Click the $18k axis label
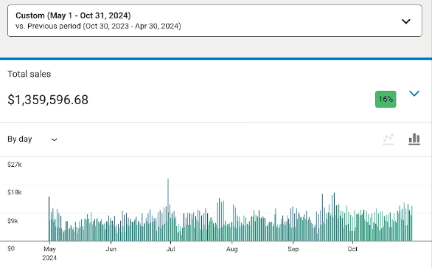 (14, 192)
